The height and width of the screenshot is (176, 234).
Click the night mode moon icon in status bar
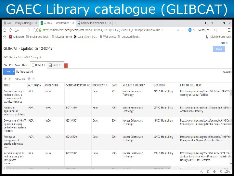click(x=202, y=172)
